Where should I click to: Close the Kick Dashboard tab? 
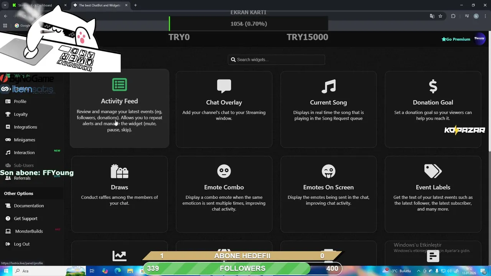[65, 5]
